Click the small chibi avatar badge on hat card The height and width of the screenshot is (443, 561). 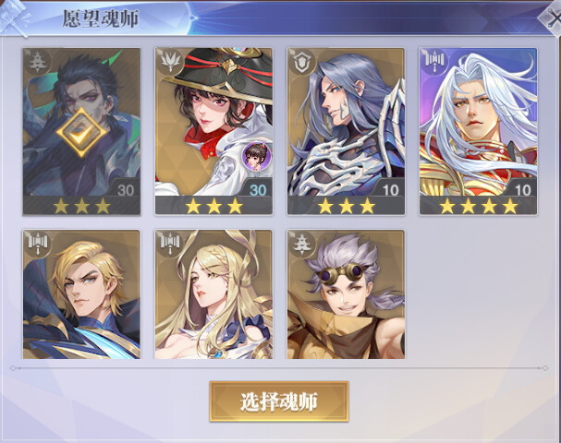tap(257, 156)
